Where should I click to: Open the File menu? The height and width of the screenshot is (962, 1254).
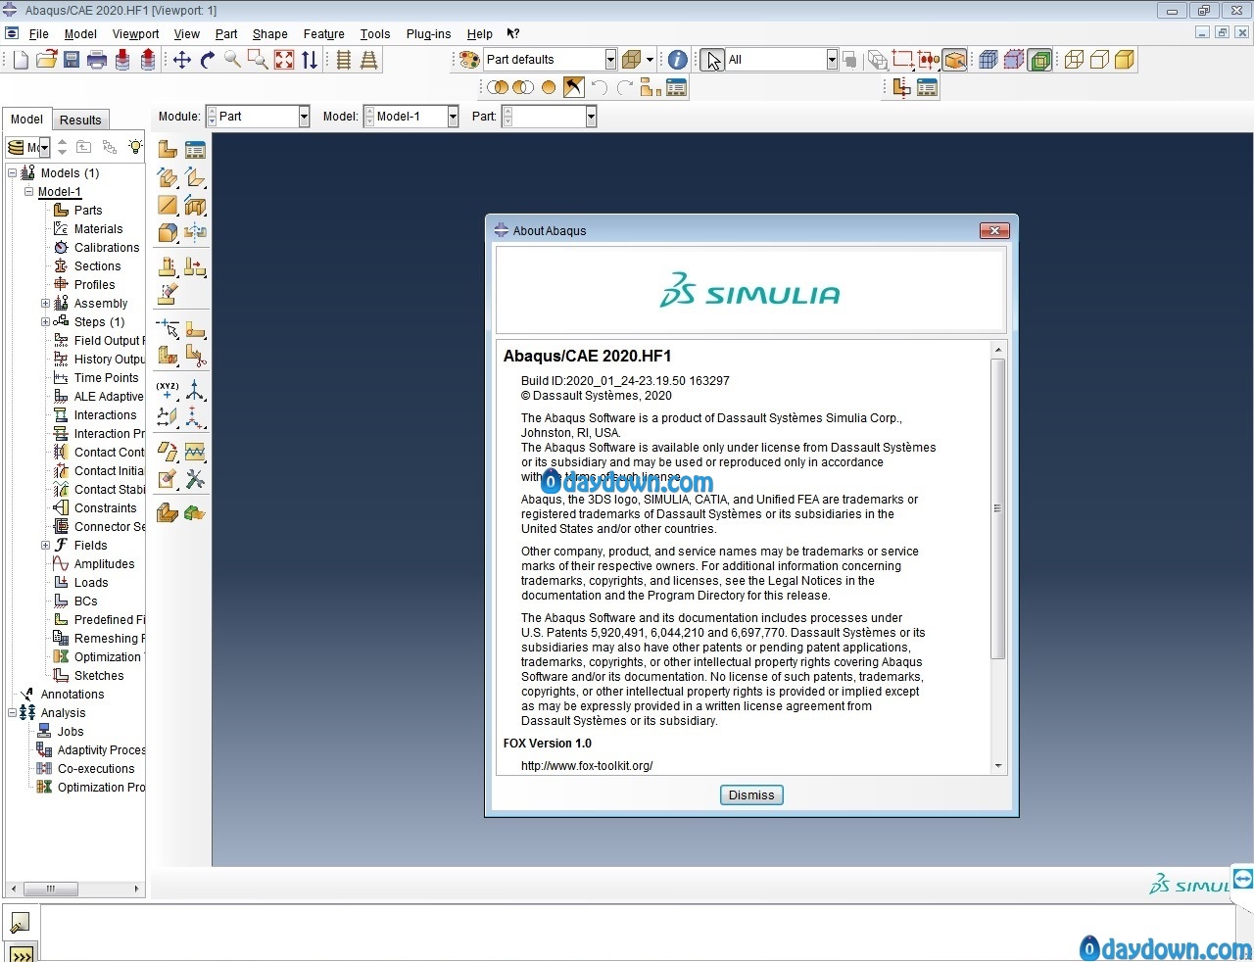[39, 34]
